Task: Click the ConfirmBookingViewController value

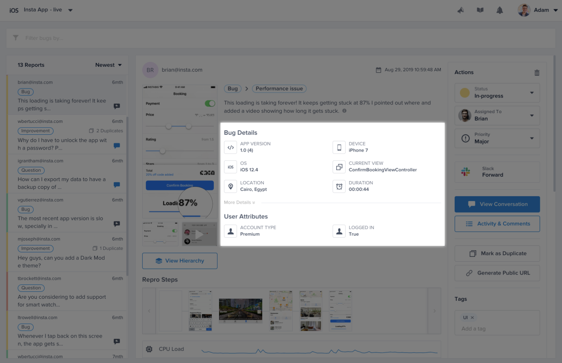Action: click(383, 170)
